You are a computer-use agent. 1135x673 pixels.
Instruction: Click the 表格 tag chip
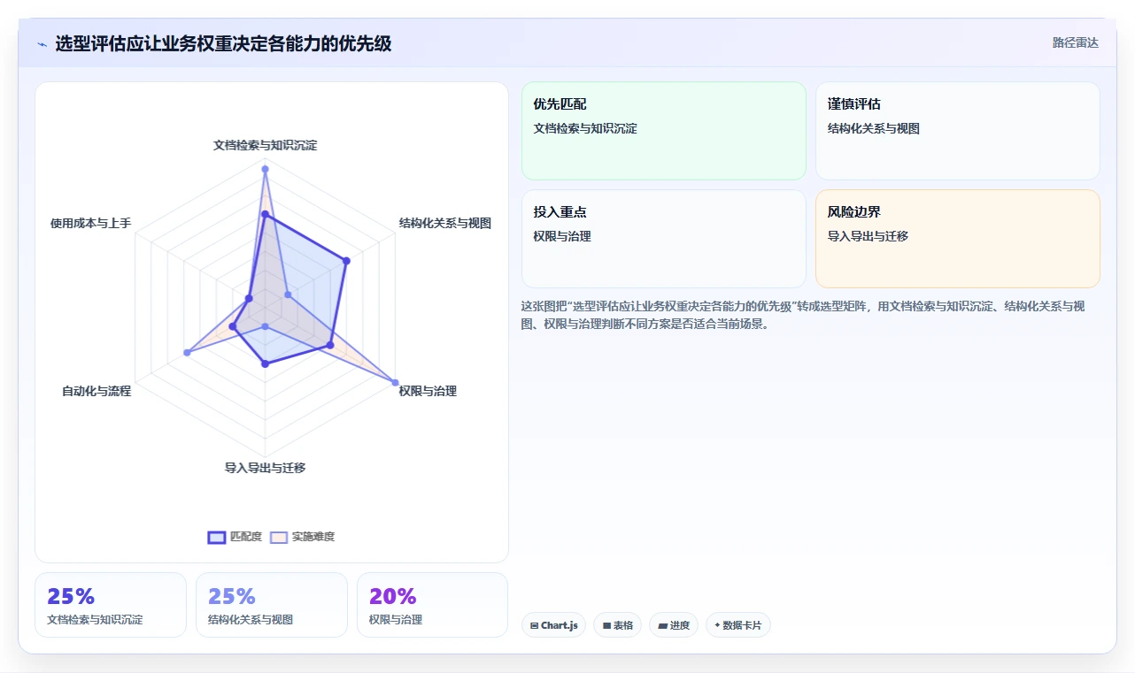[618, 625]
